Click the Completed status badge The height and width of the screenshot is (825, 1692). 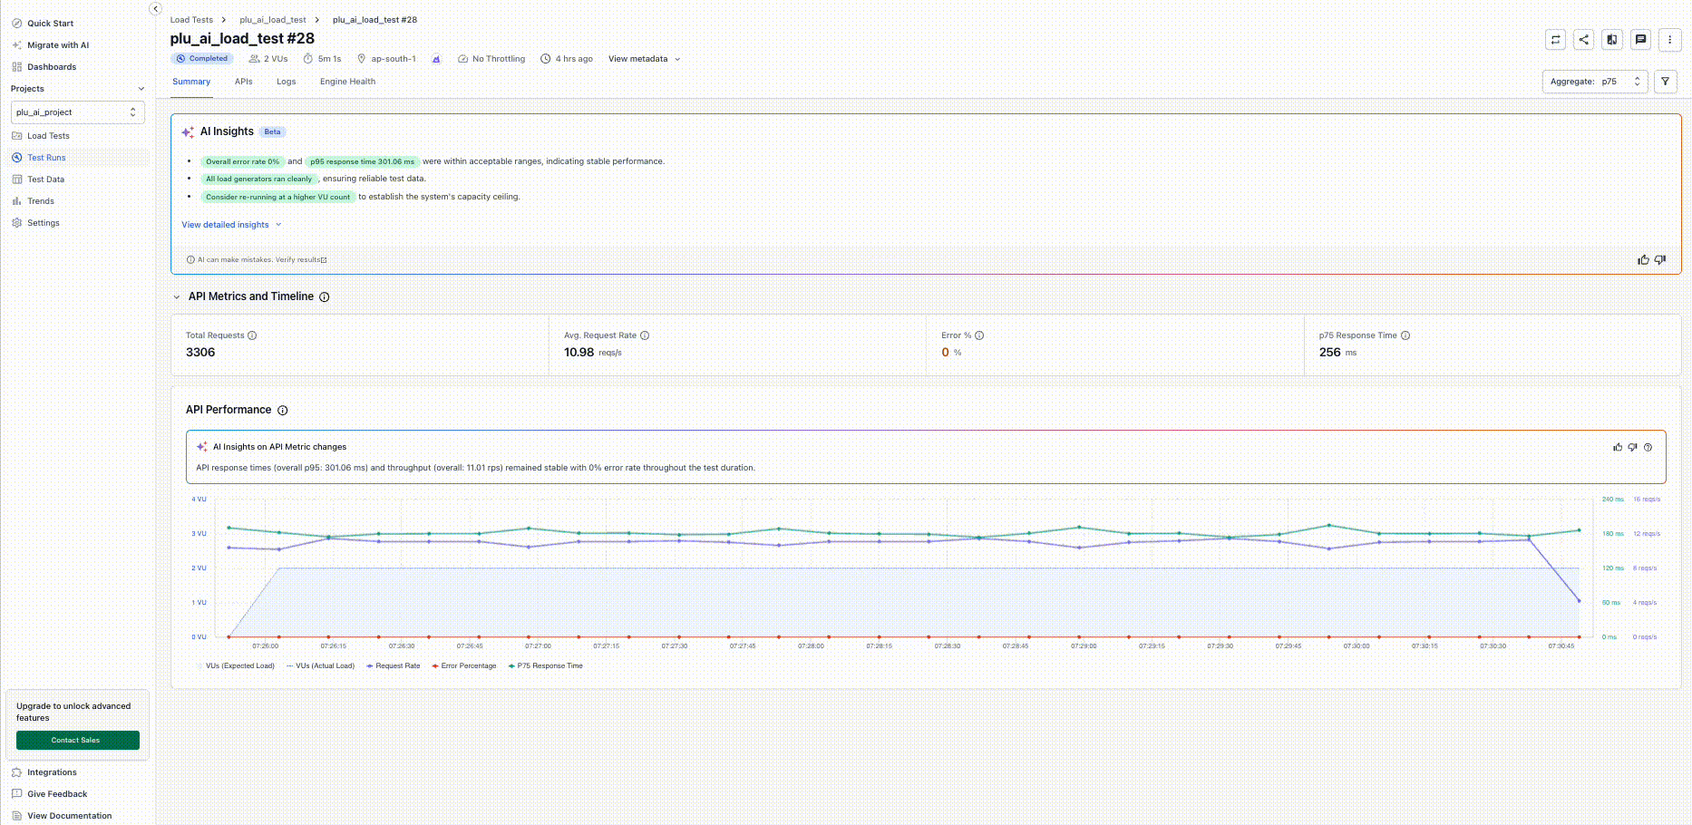[x=202, y=59]
